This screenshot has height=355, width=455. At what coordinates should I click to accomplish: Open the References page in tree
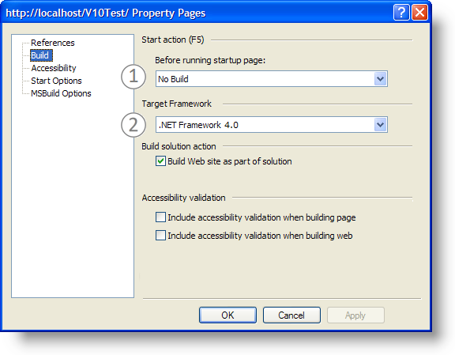52,43
